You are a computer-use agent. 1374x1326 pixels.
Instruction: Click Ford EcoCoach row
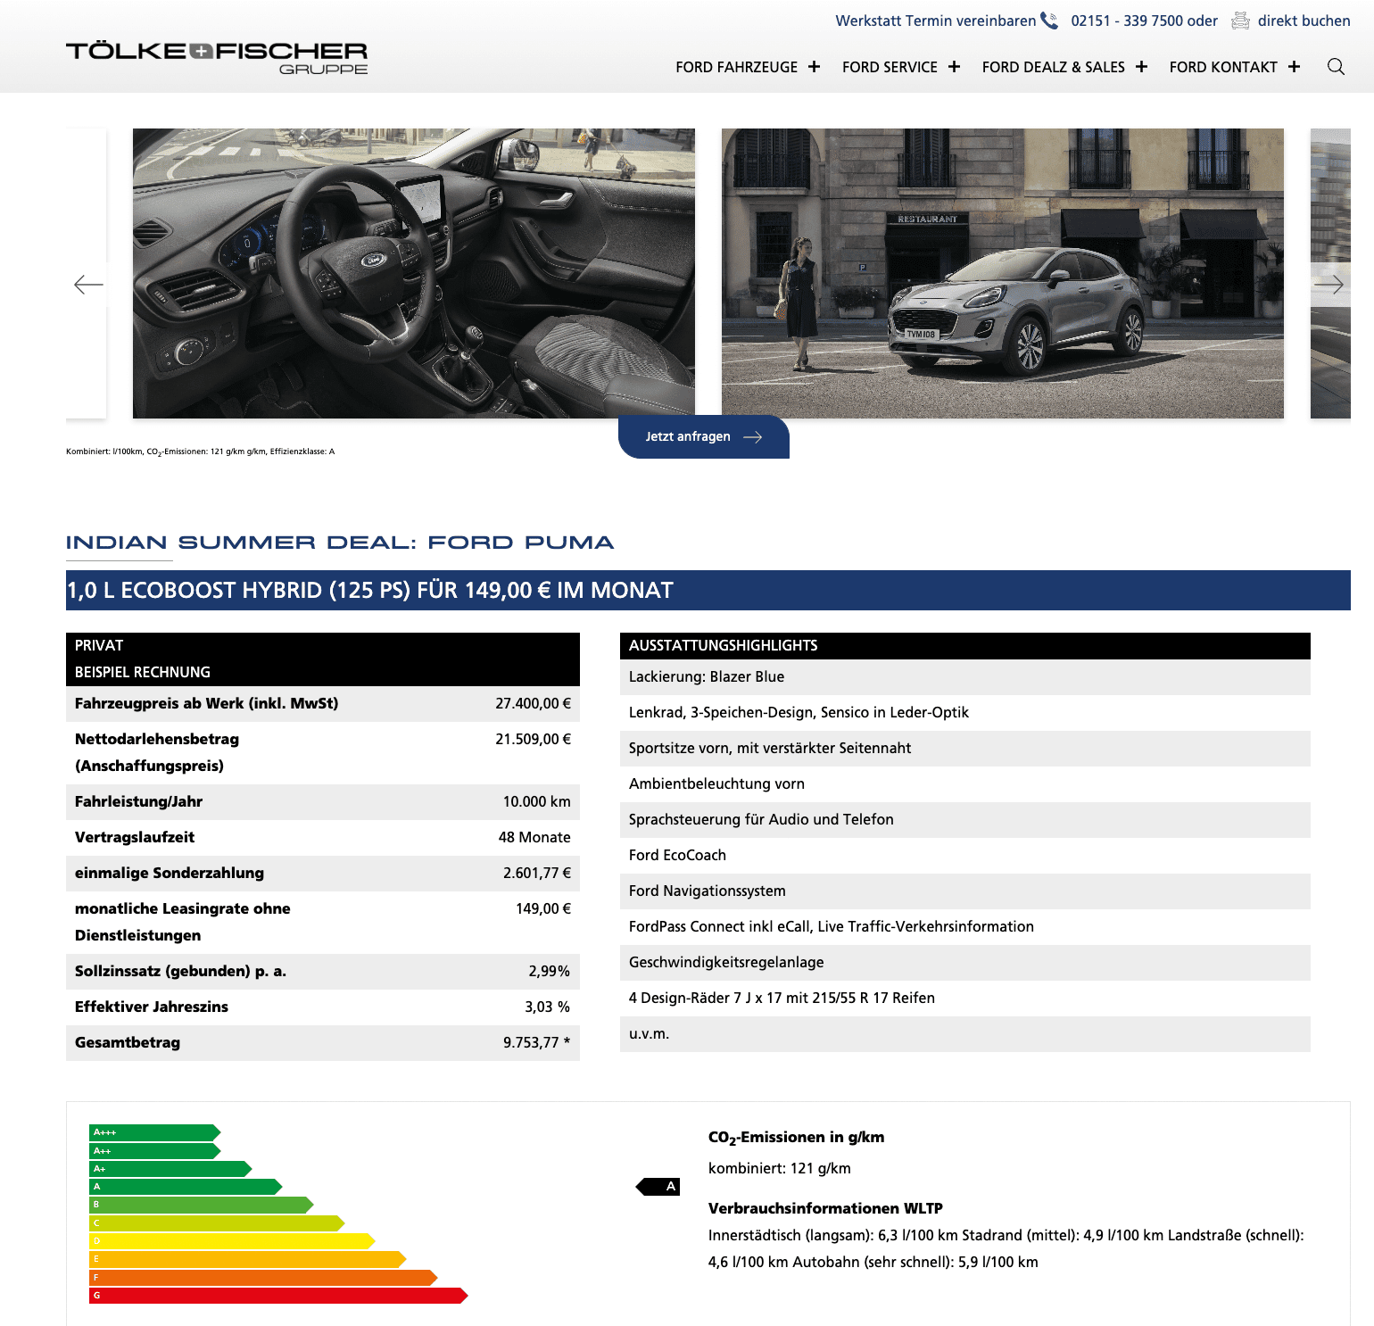click(x=965, y=856)
